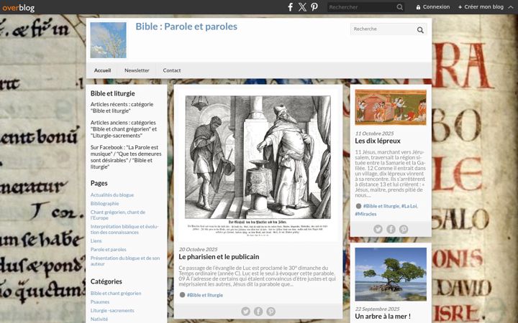
Task: Open Parole et paroles page
Action: click(109, 250)
